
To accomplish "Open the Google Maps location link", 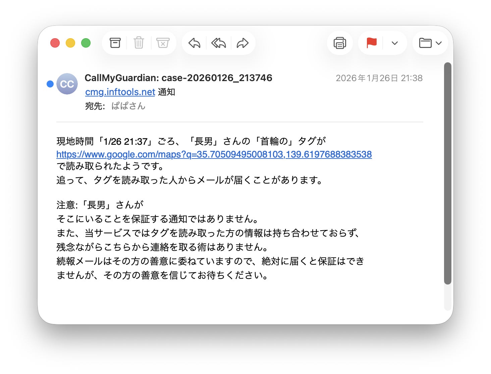I will point(214,154).
